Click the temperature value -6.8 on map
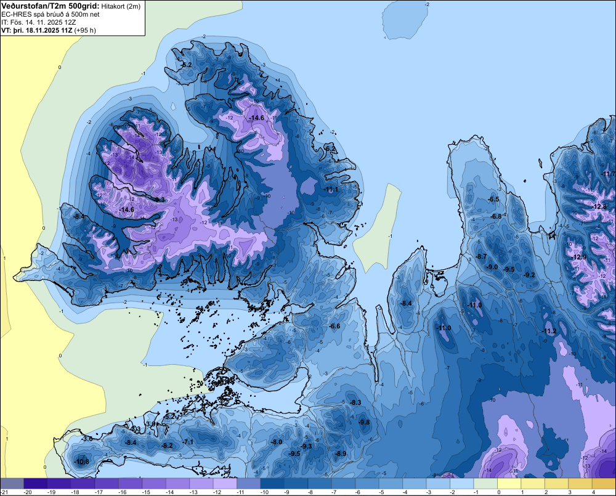 pos(496,216)
